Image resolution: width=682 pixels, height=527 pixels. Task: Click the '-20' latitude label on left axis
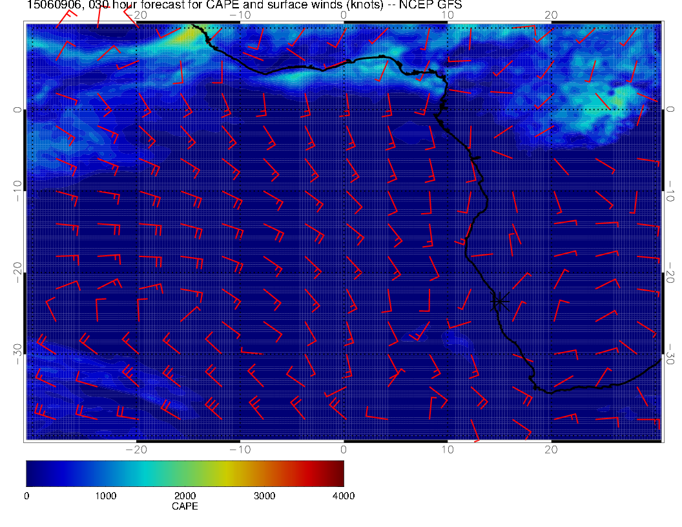(17, 273)
